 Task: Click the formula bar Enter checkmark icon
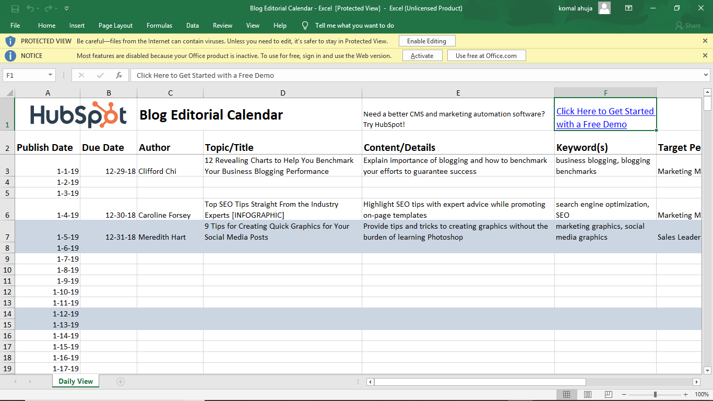(x=100, y=75)
